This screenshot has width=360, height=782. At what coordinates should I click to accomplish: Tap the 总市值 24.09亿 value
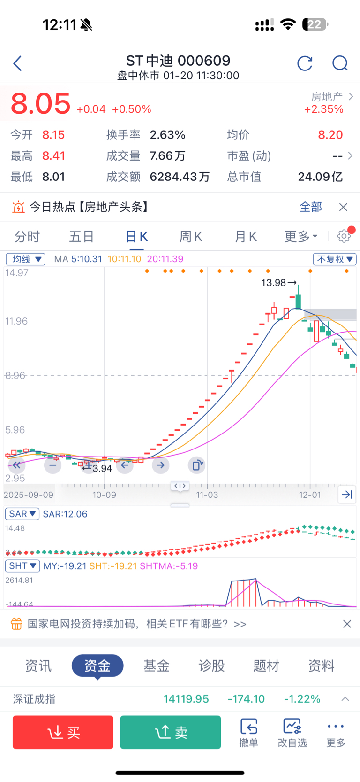point(321,177)
